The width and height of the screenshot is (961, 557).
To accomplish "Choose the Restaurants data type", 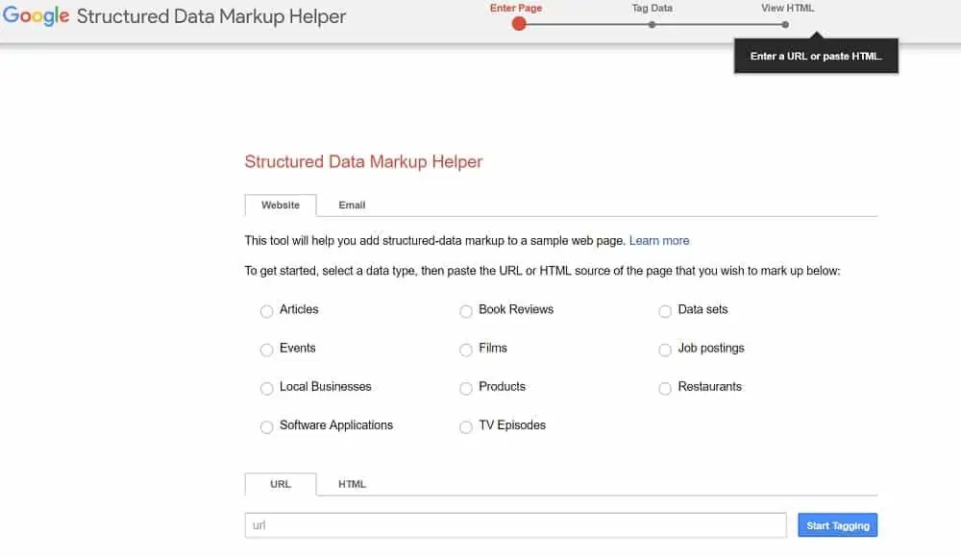I will click(665, 389).
